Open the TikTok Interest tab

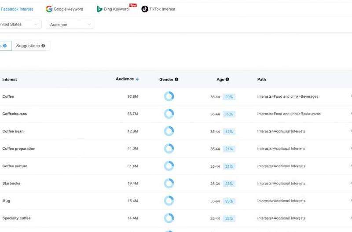158,9
